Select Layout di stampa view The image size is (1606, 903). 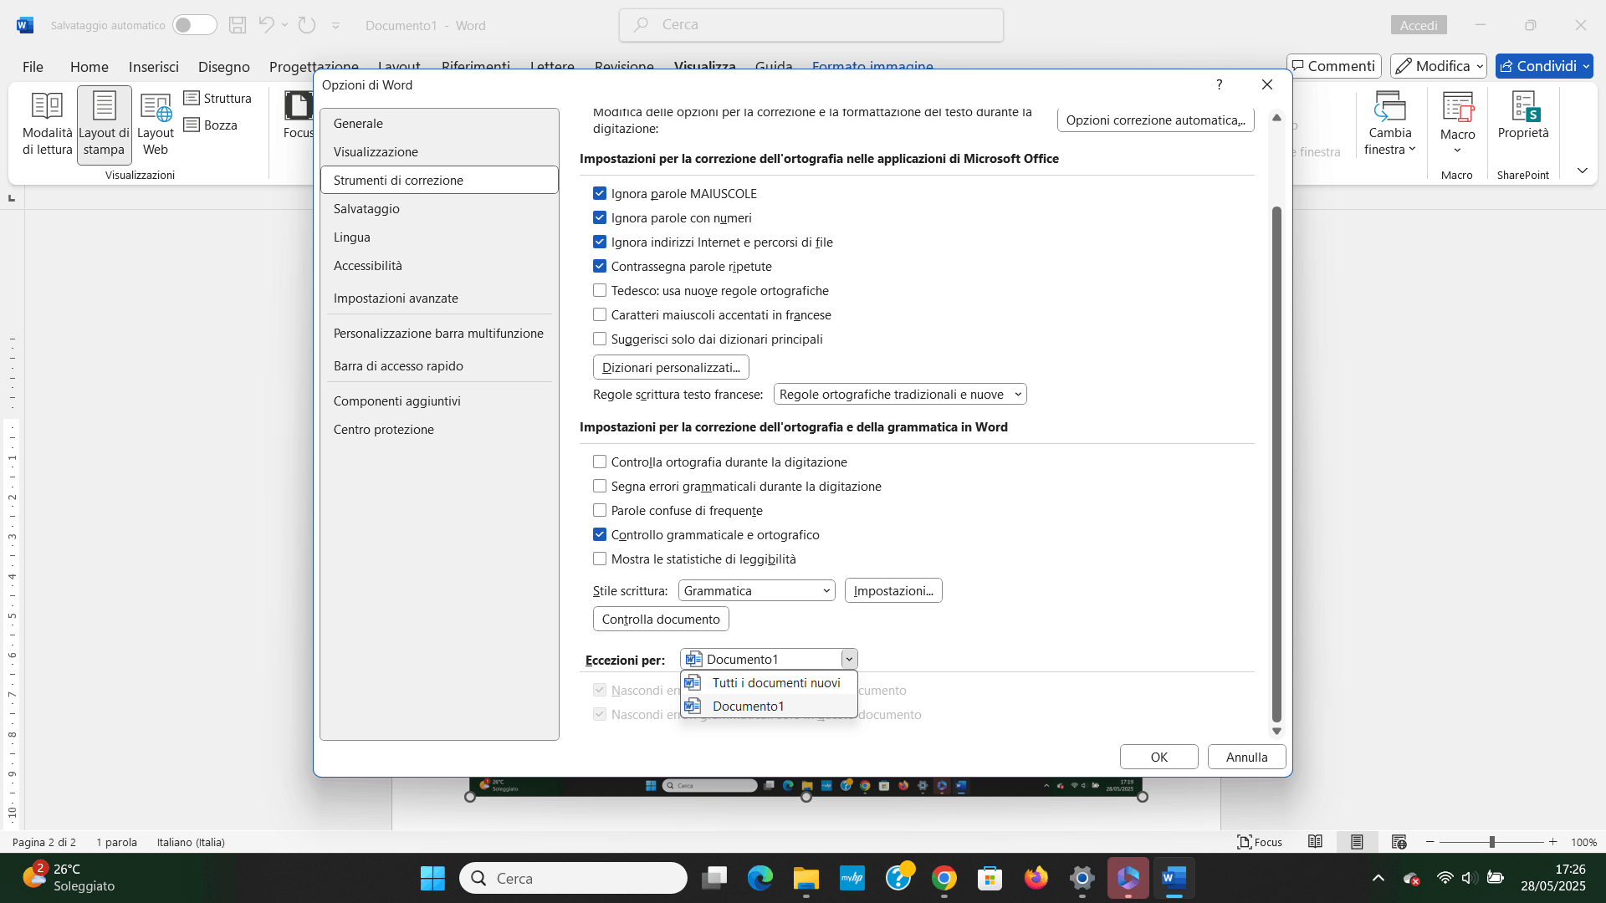tap(104, 124)
